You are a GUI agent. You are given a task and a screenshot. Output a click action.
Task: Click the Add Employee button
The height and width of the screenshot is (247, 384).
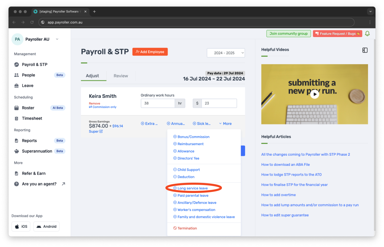(x=150, y=52)
